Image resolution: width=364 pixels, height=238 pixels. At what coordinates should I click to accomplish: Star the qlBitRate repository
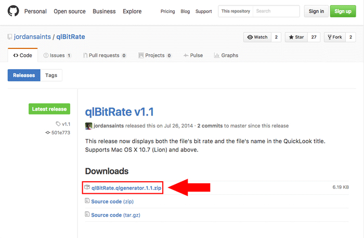[296, 37]
